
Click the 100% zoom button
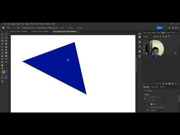pyautogui.click(x=62, y=28)
